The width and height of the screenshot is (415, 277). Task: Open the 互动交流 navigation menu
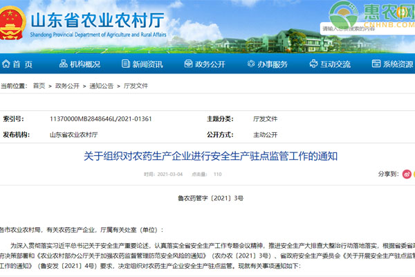pyautogui.click(x=335, y=64)
